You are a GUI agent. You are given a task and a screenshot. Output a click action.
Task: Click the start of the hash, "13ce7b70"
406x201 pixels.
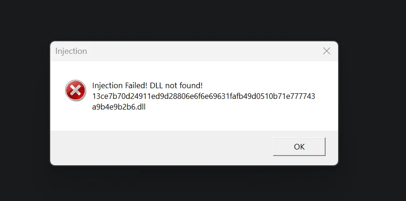click(x=108, y=96)
